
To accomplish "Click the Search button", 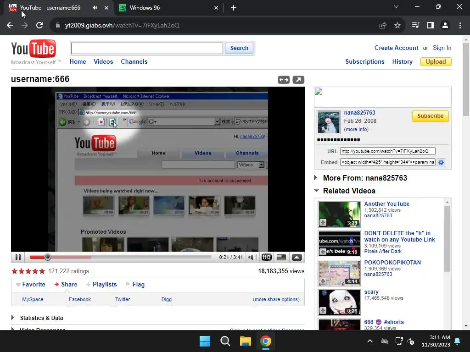I will (x=239, y=48).
